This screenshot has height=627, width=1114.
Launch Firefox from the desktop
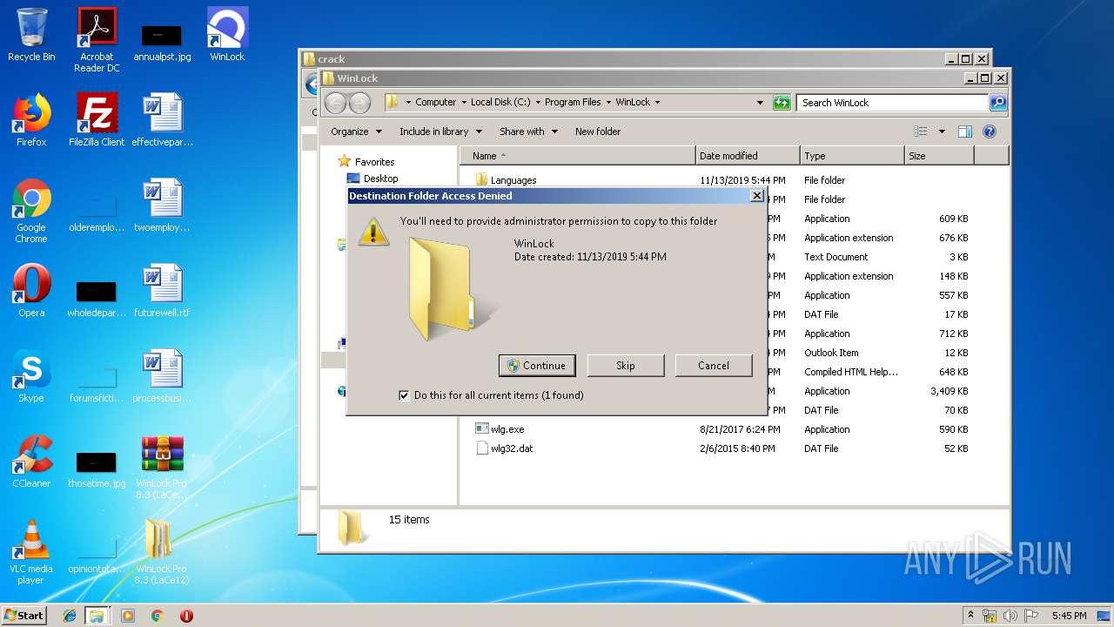(31, 120)
